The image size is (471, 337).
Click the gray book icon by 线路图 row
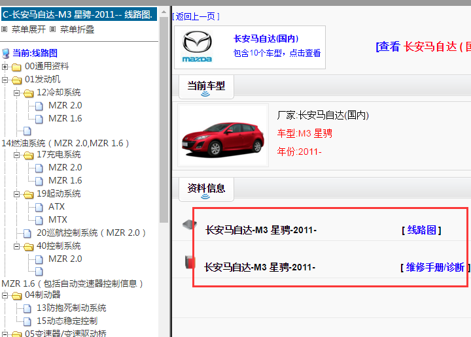[190, 224]
